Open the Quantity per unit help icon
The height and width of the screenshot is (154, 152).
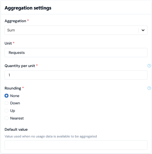point(149,66)
